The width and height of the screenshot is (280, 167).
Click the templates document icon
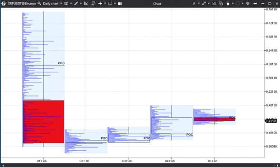coord(93,4)
